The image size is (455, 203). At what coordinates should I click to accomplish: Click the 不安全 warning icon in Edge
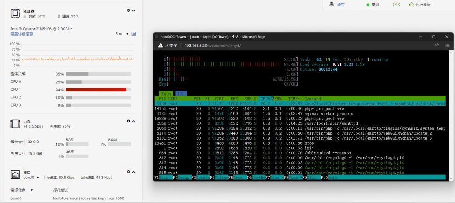pos(161,46)
